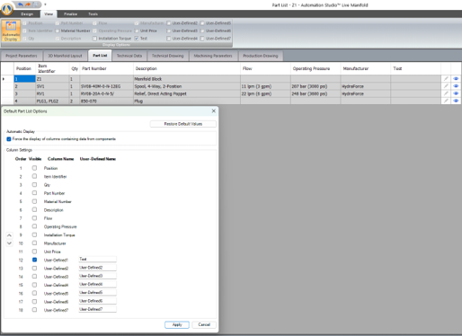Click the row selector arrow for row 1

tap(4, 79)
